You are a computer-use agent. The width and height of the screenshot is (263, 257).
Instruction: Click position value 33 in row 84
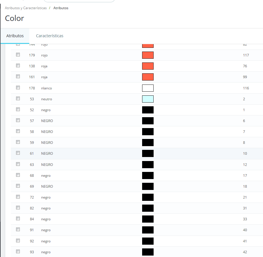click(245, 219)
